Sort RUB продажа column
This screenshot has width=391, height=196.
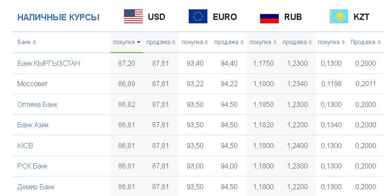[310, 42]
